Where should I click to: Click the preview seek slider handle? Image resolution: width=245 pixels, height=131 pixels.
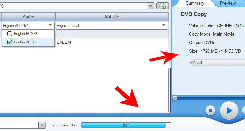click(x=175, y=98)
